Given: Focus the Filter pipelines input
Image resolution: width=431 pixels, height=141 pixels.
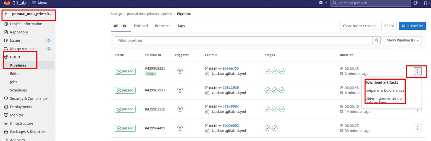Looking at the screenshot, I should pyautogui.click(x=244, y=40).
